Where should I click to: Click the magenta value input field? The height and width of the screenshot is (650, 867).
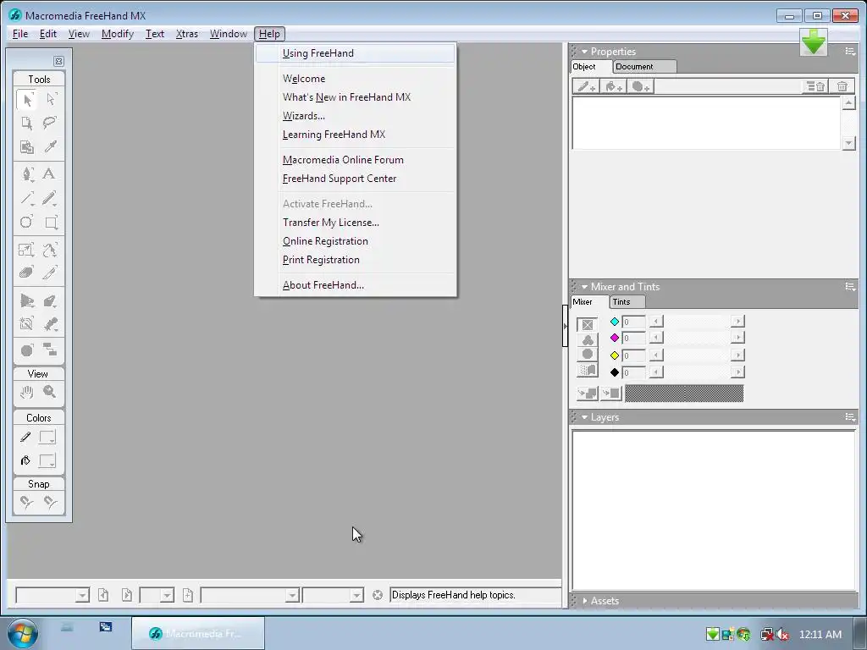[633, 338]
